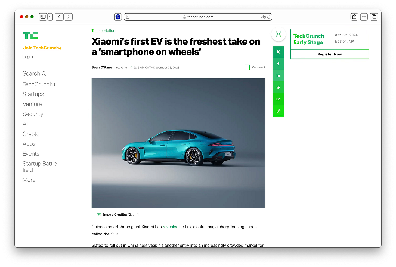Click 'April 25, 2024' event date
This screenshot has height=267, width=396.
point(346,35)
